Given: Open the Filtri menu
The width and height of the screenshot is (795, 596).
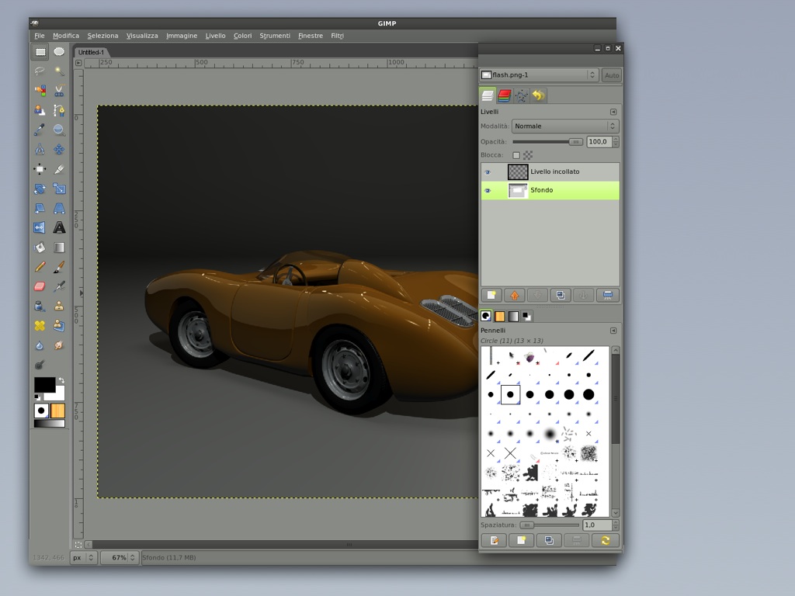Looking at the screenshot, I should [337, 36].
